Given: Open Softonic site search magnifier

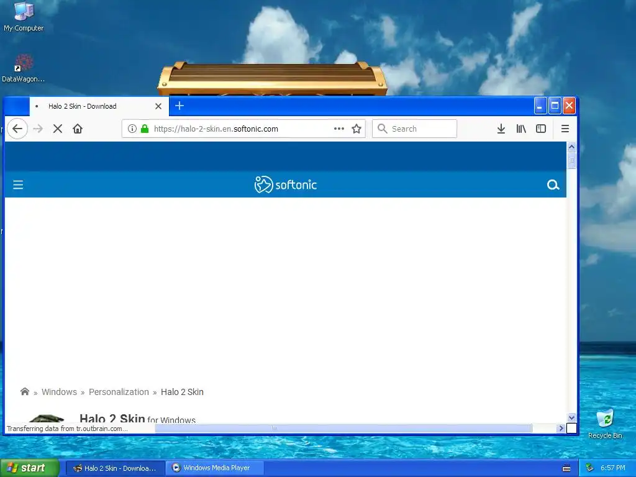Looking at the screenshot, I should tap(553, 185).
